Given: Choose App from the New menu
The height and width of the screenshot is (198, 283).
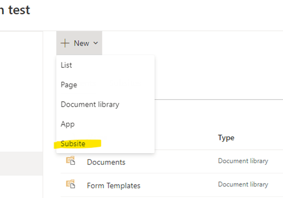Looking at the screenshot, I should pyautogui.click(x=105, y=124).
